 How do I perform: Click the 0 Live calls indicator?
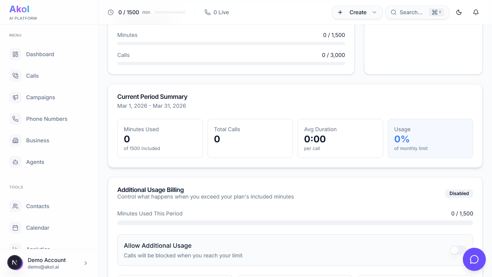pyautogui.click(x=217, y=12)
